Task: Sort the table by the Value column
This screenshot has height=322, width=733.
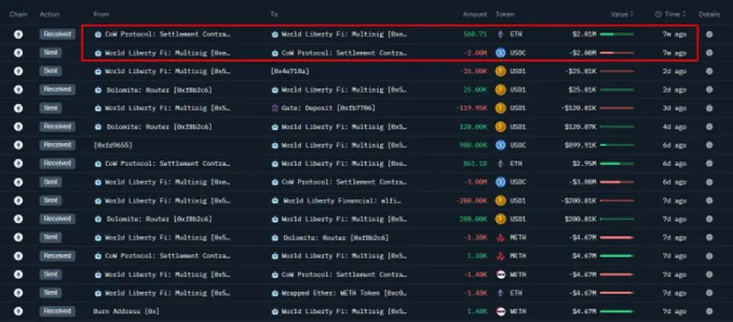Action: click(x=622, y=14)
